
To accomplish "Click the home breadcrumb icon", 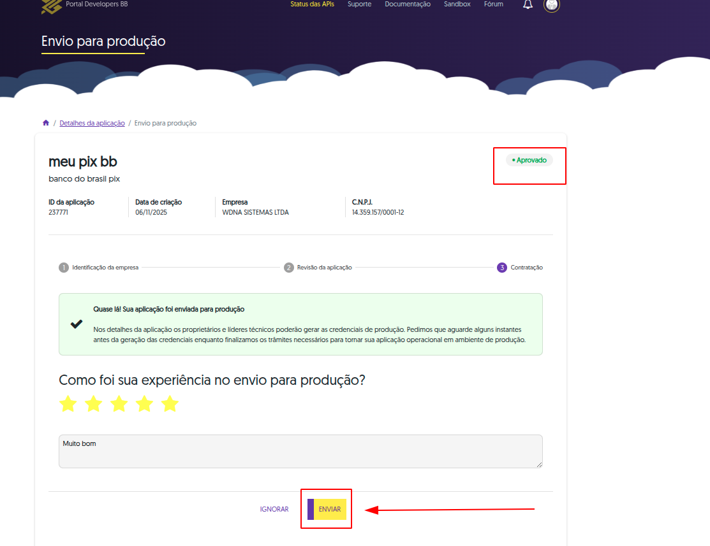I will [46, 123].
